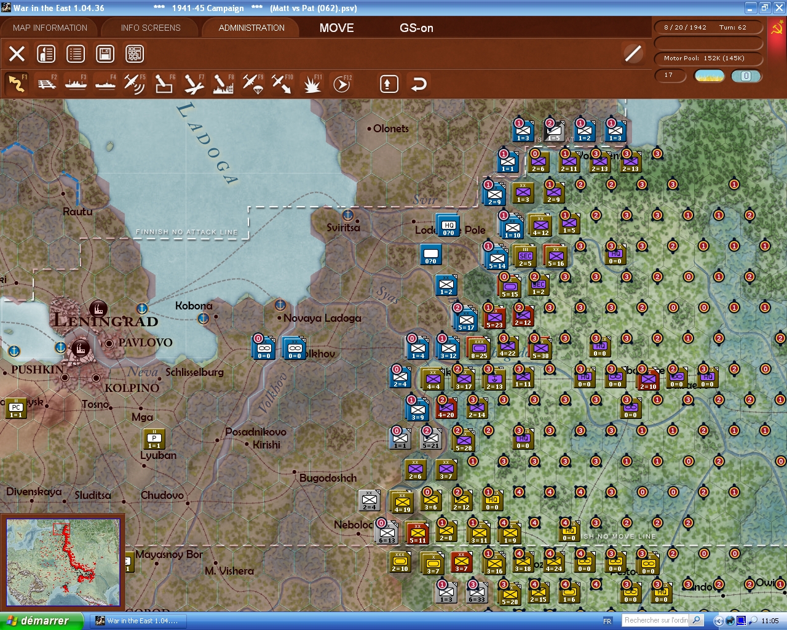The height and width of the screenshot is (630, 787).
Task: Click the round diagonal slash icon
Action: 633,54
